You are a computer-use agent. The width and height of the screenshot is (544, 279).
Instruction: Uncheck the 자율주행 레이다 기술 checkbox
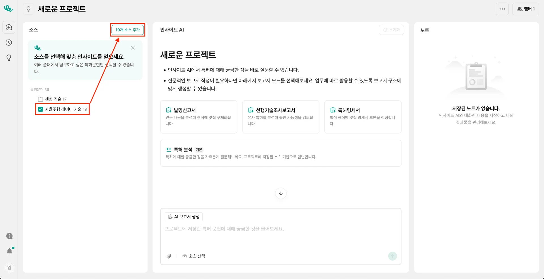(41, 109)
